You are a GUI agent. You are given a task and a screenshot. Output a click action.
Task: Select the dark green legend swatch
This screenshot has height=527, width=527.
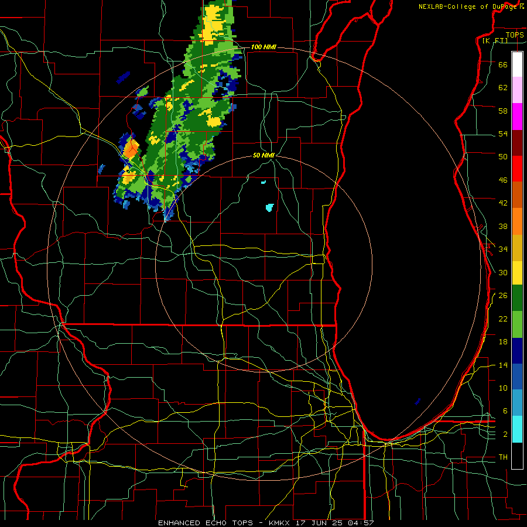point(517,298)
